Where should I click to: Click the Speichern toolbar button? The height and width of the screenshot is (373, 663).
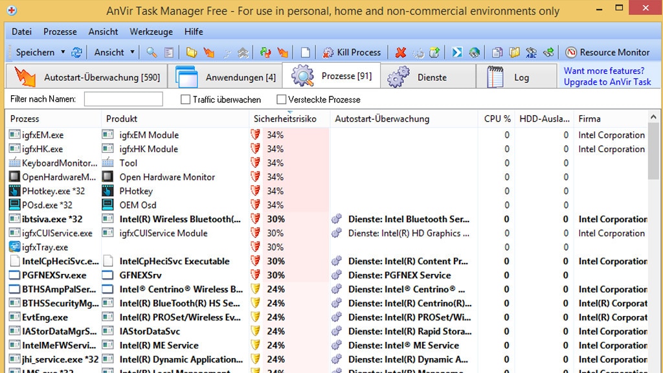click(35, 52)
